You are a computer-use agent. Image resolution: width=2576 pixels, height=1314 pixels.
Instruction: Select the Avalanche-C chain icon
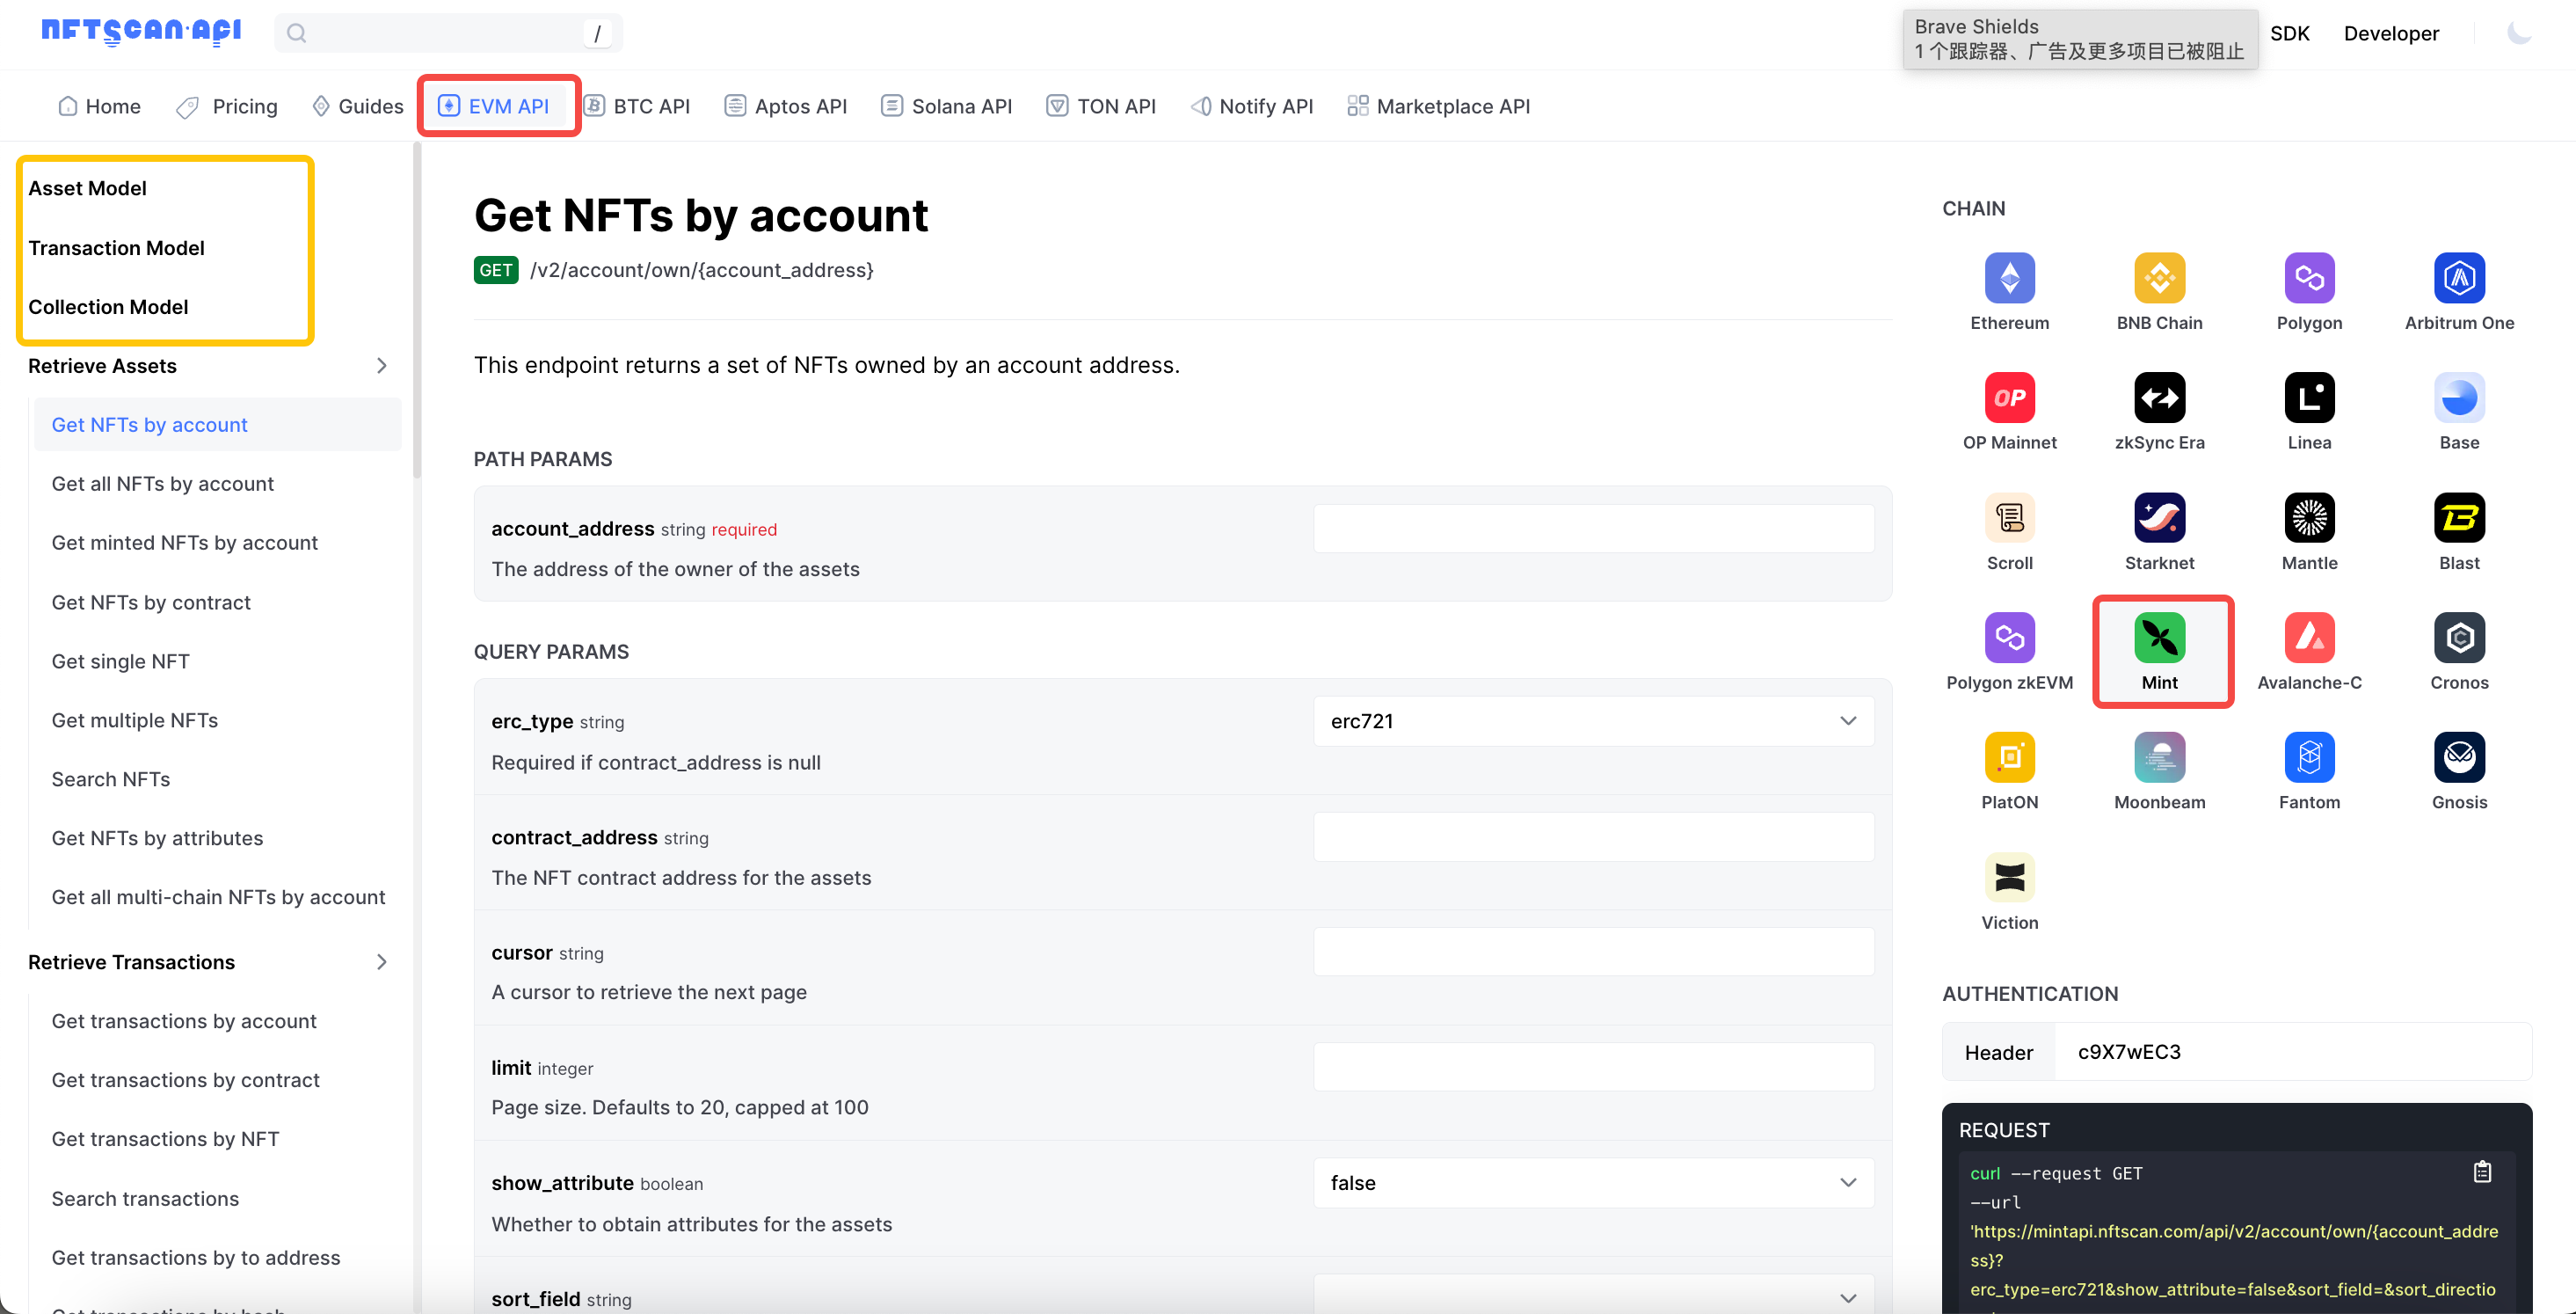pos(2308,638)
